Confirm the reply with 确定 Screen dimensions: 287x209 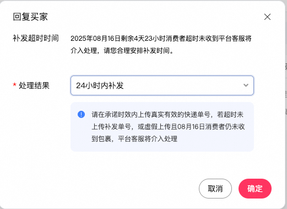click(255, 189)
